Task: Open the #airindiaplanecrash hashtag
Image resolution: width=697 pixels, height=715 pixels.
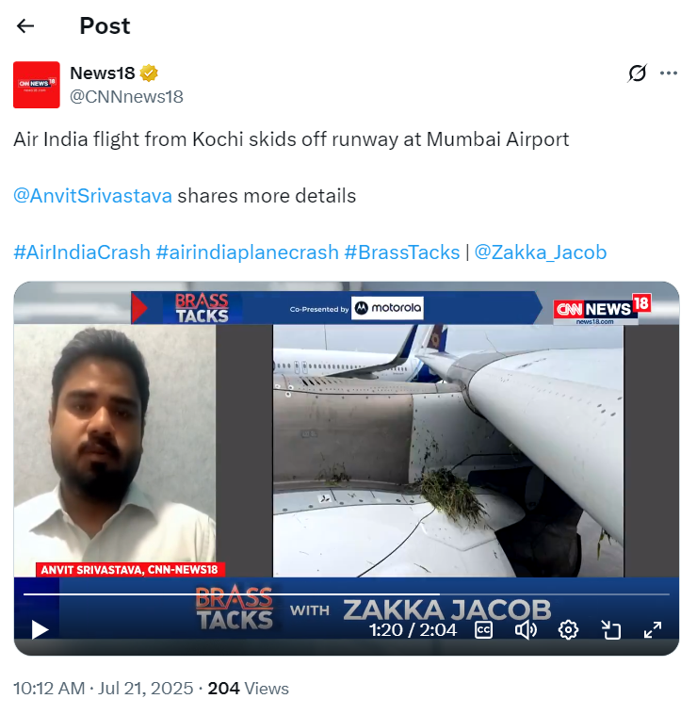Action: 247,252
